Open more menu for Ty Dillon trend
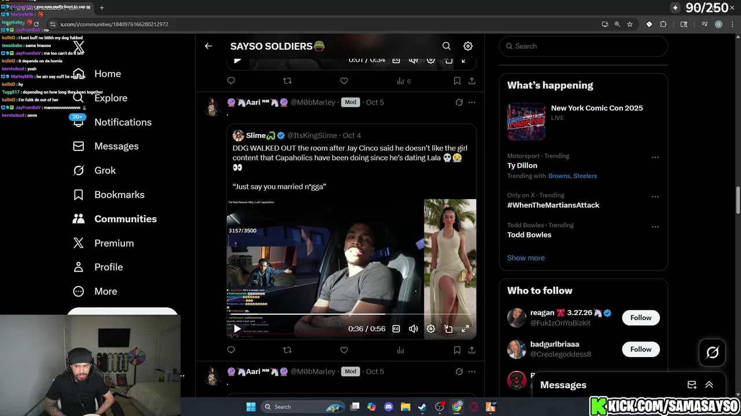Viewport: 741px width, 416px height. pos(655,157)
